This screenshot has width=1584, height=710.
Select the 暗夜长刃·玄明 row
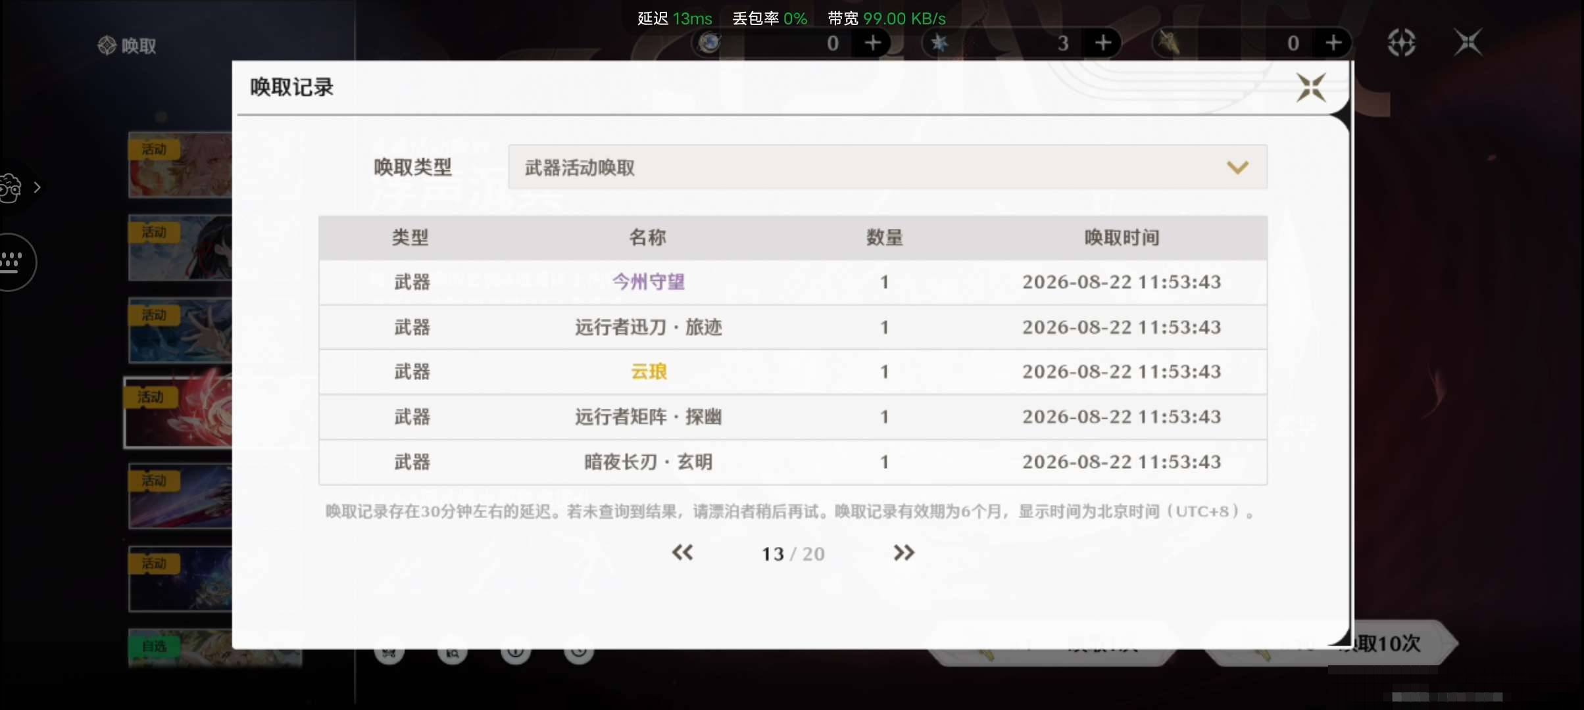793,462
